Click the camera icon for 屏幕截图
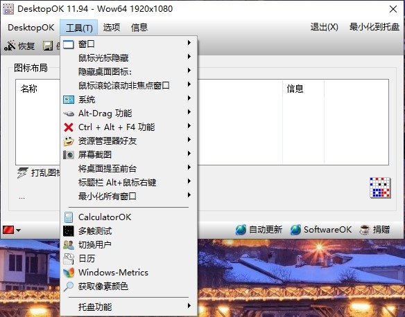Image resolution: width=405 pixels, height=317 pixels. click(69, 154)
